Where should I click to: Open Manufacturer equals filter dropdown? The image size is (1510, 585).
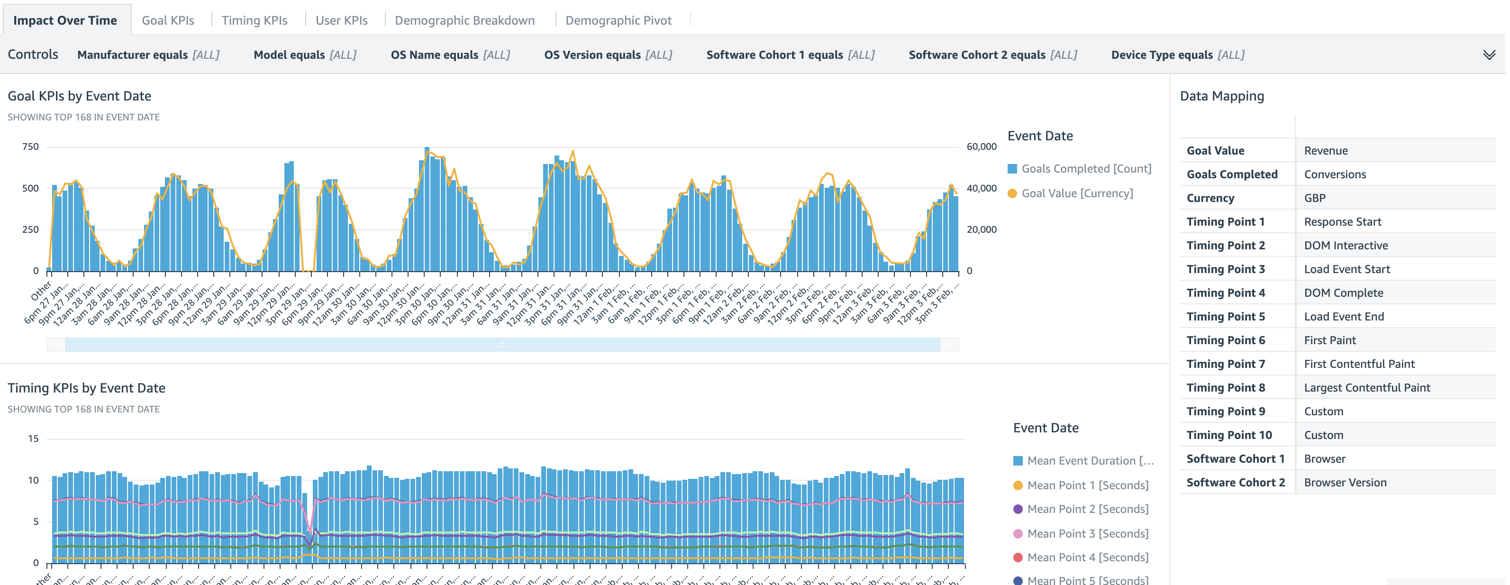click(148, 55)
